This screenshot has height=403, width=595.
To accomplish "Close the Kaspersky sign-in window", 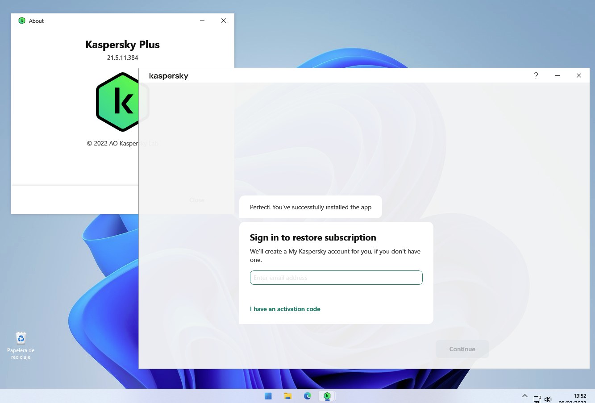I will 579,75.
